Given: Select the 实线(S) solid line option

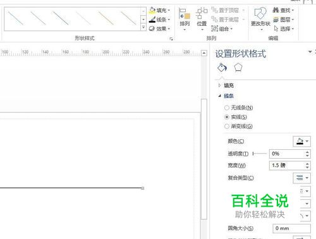Looking at the screenshot, I should tap(236, 117).
